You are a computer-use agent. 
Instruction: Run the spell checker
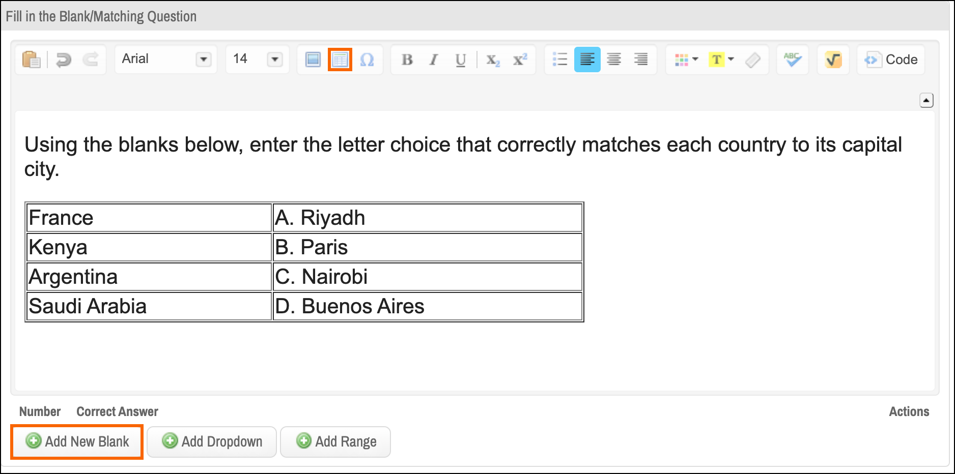click(x=792, y=60)
